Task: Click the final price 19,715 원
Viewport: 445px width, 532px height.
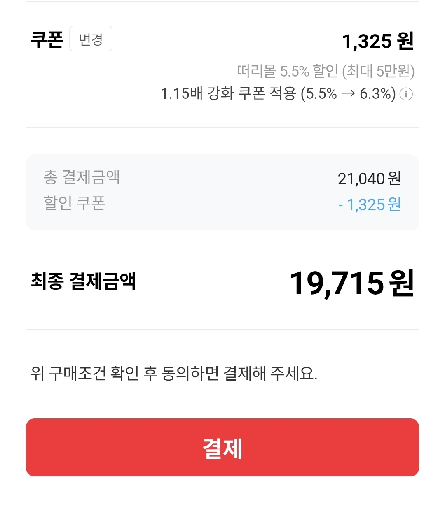Action: 351,283
